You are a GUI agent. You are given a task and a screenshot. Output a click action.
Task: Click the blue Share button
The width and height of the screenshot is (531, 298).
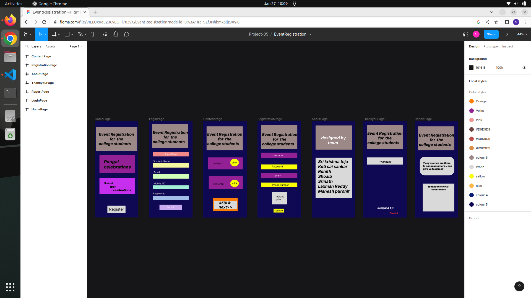click(x=491, y=34)
